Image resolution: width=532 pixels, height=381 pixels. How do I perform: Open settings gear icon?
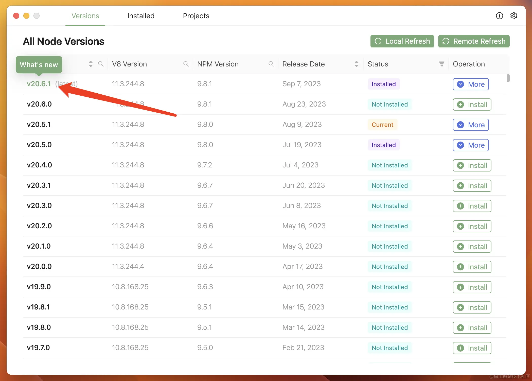[513, 16]
